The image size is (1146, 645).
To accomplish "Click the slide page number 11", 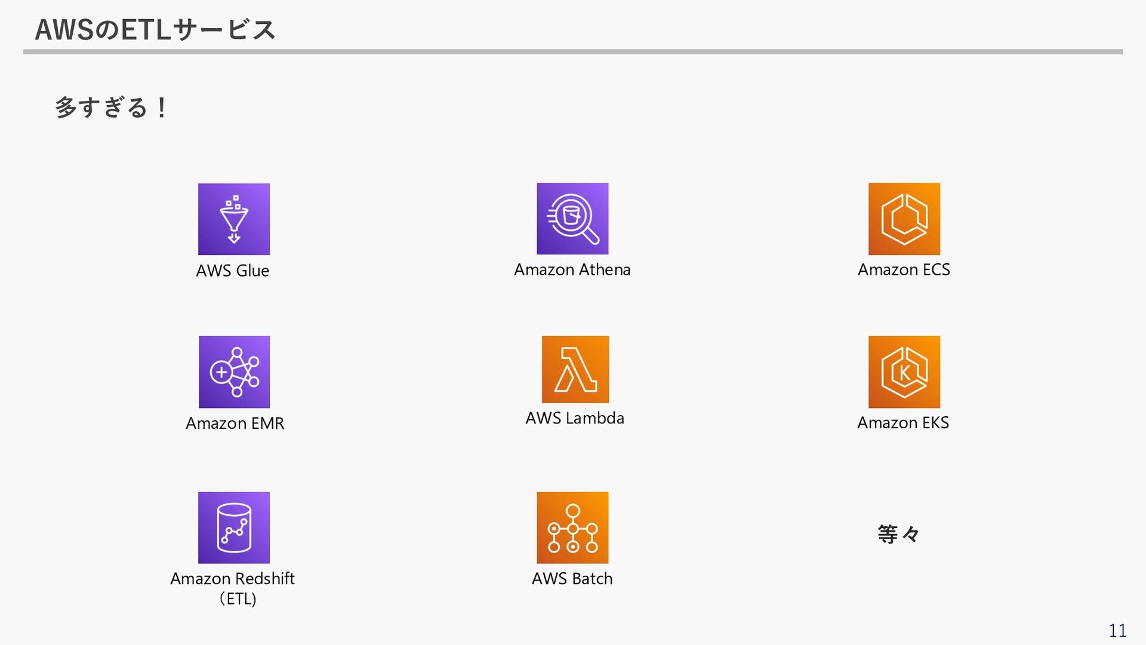I will (x=1117, y=631).
